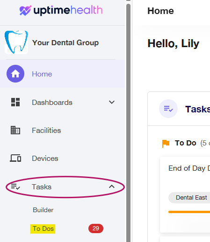
Task: Click the Dashboards grid icon
Action: tap(15, 102)
